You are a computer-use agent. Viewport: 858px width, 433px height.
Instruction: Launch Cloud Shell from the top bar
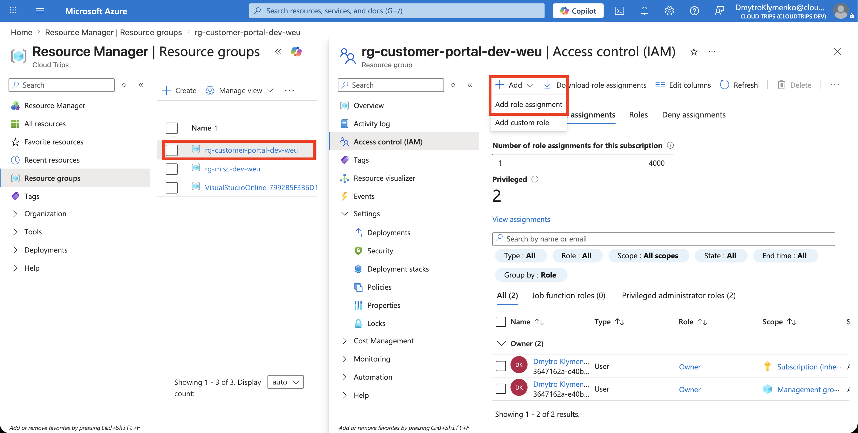(619, 11)
